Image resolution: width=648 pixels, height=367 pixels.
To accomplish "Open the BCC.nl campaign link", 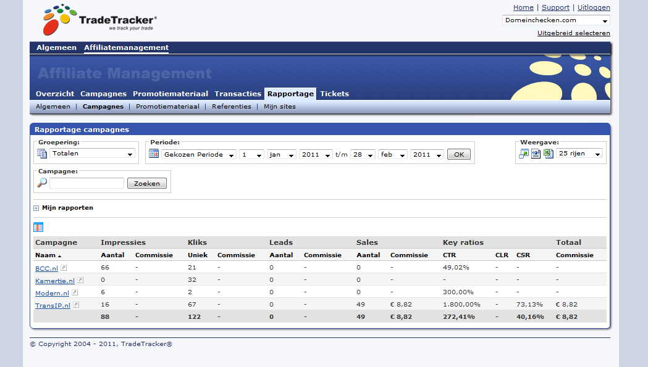I will click(x=46, y=268).
